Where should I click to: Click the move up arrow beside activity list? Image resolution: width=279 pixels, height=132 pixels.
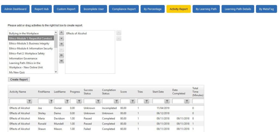click(x=62, y=33)
